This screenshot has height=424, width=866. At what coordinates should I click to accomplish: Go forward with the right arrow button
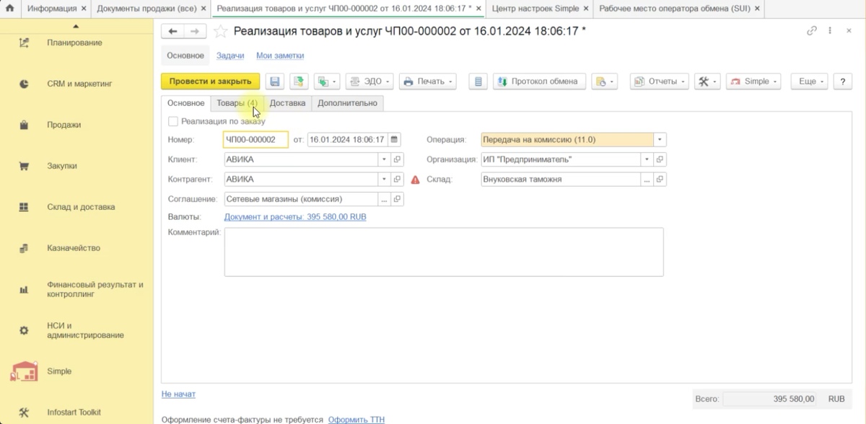[193, 31]
